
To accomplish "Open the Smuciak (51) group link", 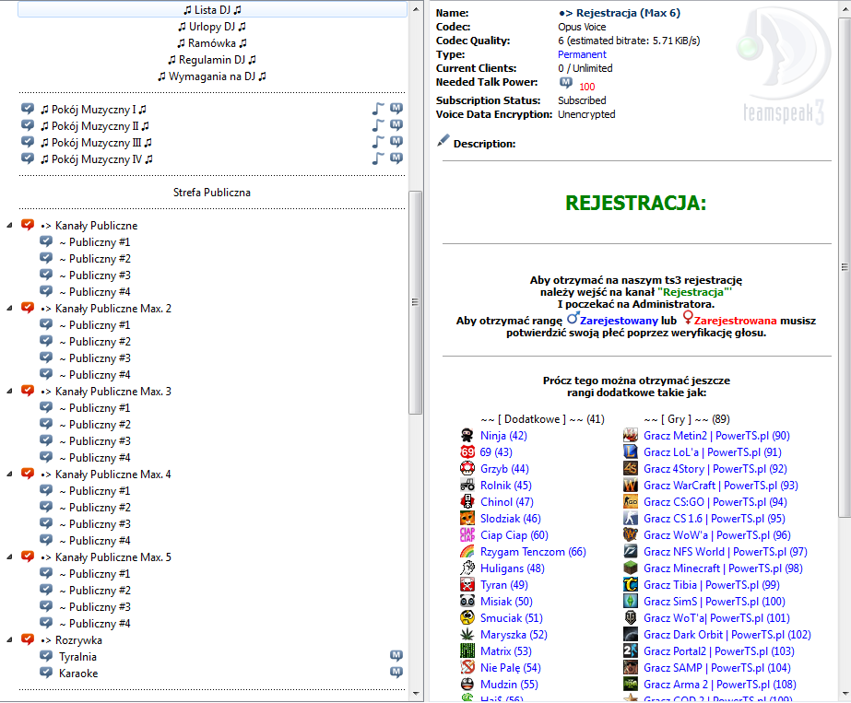I will pyautogui.click(x=512, y=618).
